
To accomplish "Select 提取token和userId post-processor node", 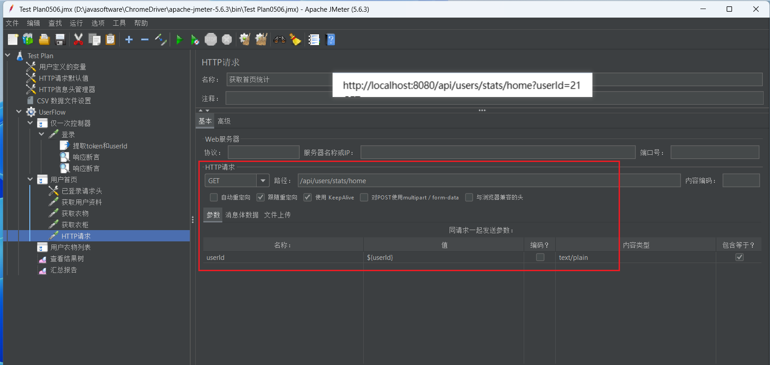I will pyautogui.click(x=100, y=146).
